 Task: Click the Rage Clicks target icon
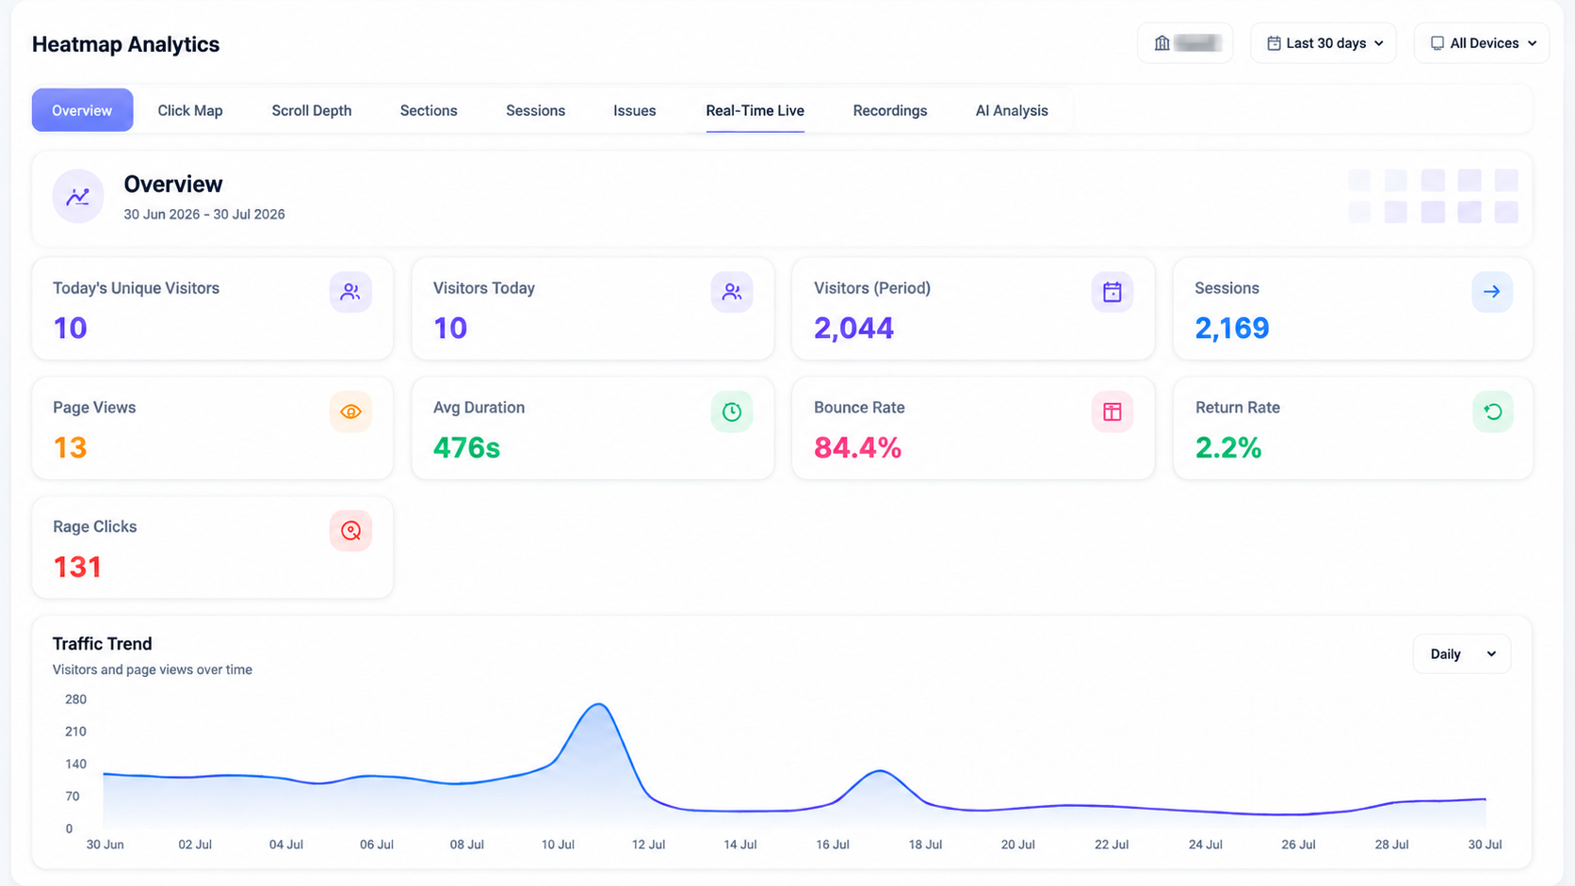tap(350, 531)
